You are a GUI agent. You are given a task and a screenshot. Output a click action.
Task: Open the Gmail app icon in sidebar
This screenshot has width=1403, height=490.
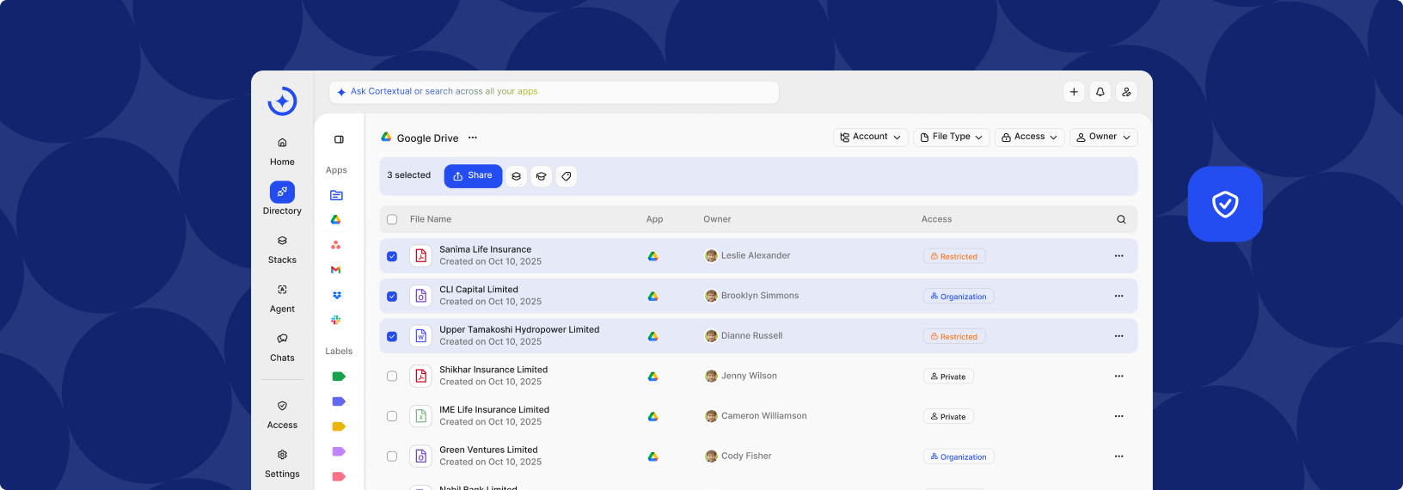(x=336, y=270)
